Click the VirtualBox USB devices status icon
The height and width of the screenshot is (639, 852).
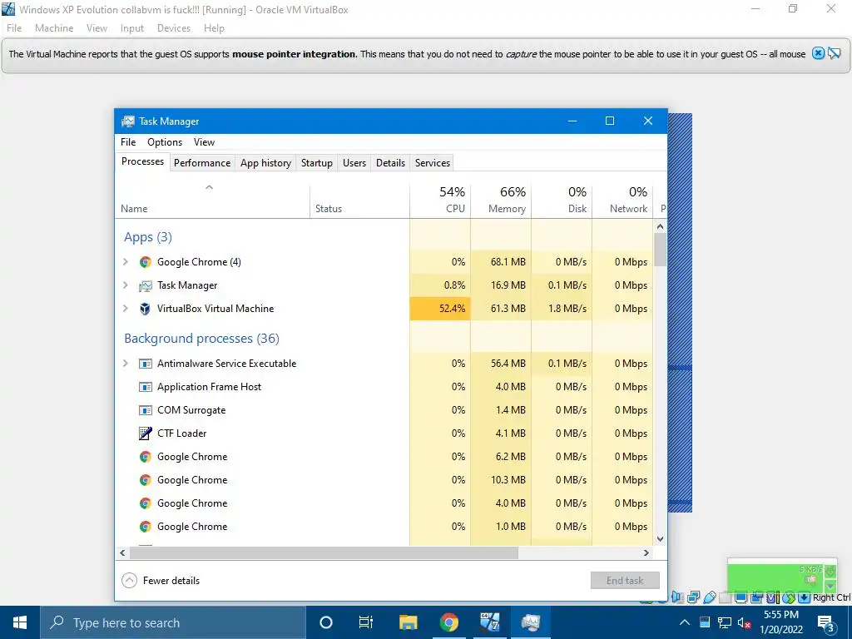[x=711, y=597]
